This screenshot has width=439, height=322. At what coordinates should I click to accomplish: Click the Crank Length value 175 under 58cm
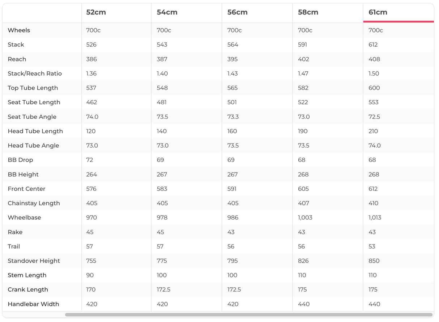pos(302,290)
